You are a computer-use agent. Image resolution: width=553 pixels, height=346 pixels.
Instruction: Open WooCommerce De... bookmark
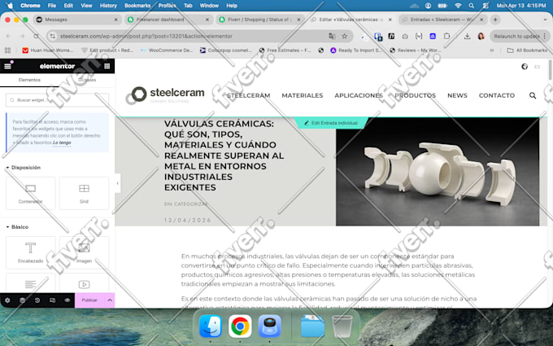[167, 50]
